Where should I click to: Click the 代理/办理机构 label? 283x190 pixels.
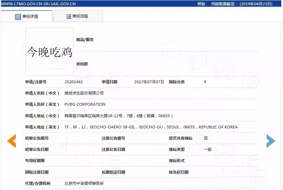coord(38,183)
